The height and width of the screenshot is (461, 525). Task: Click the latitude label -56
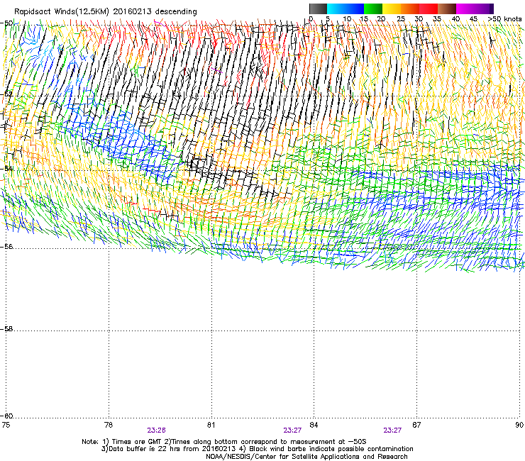point(6,246)
